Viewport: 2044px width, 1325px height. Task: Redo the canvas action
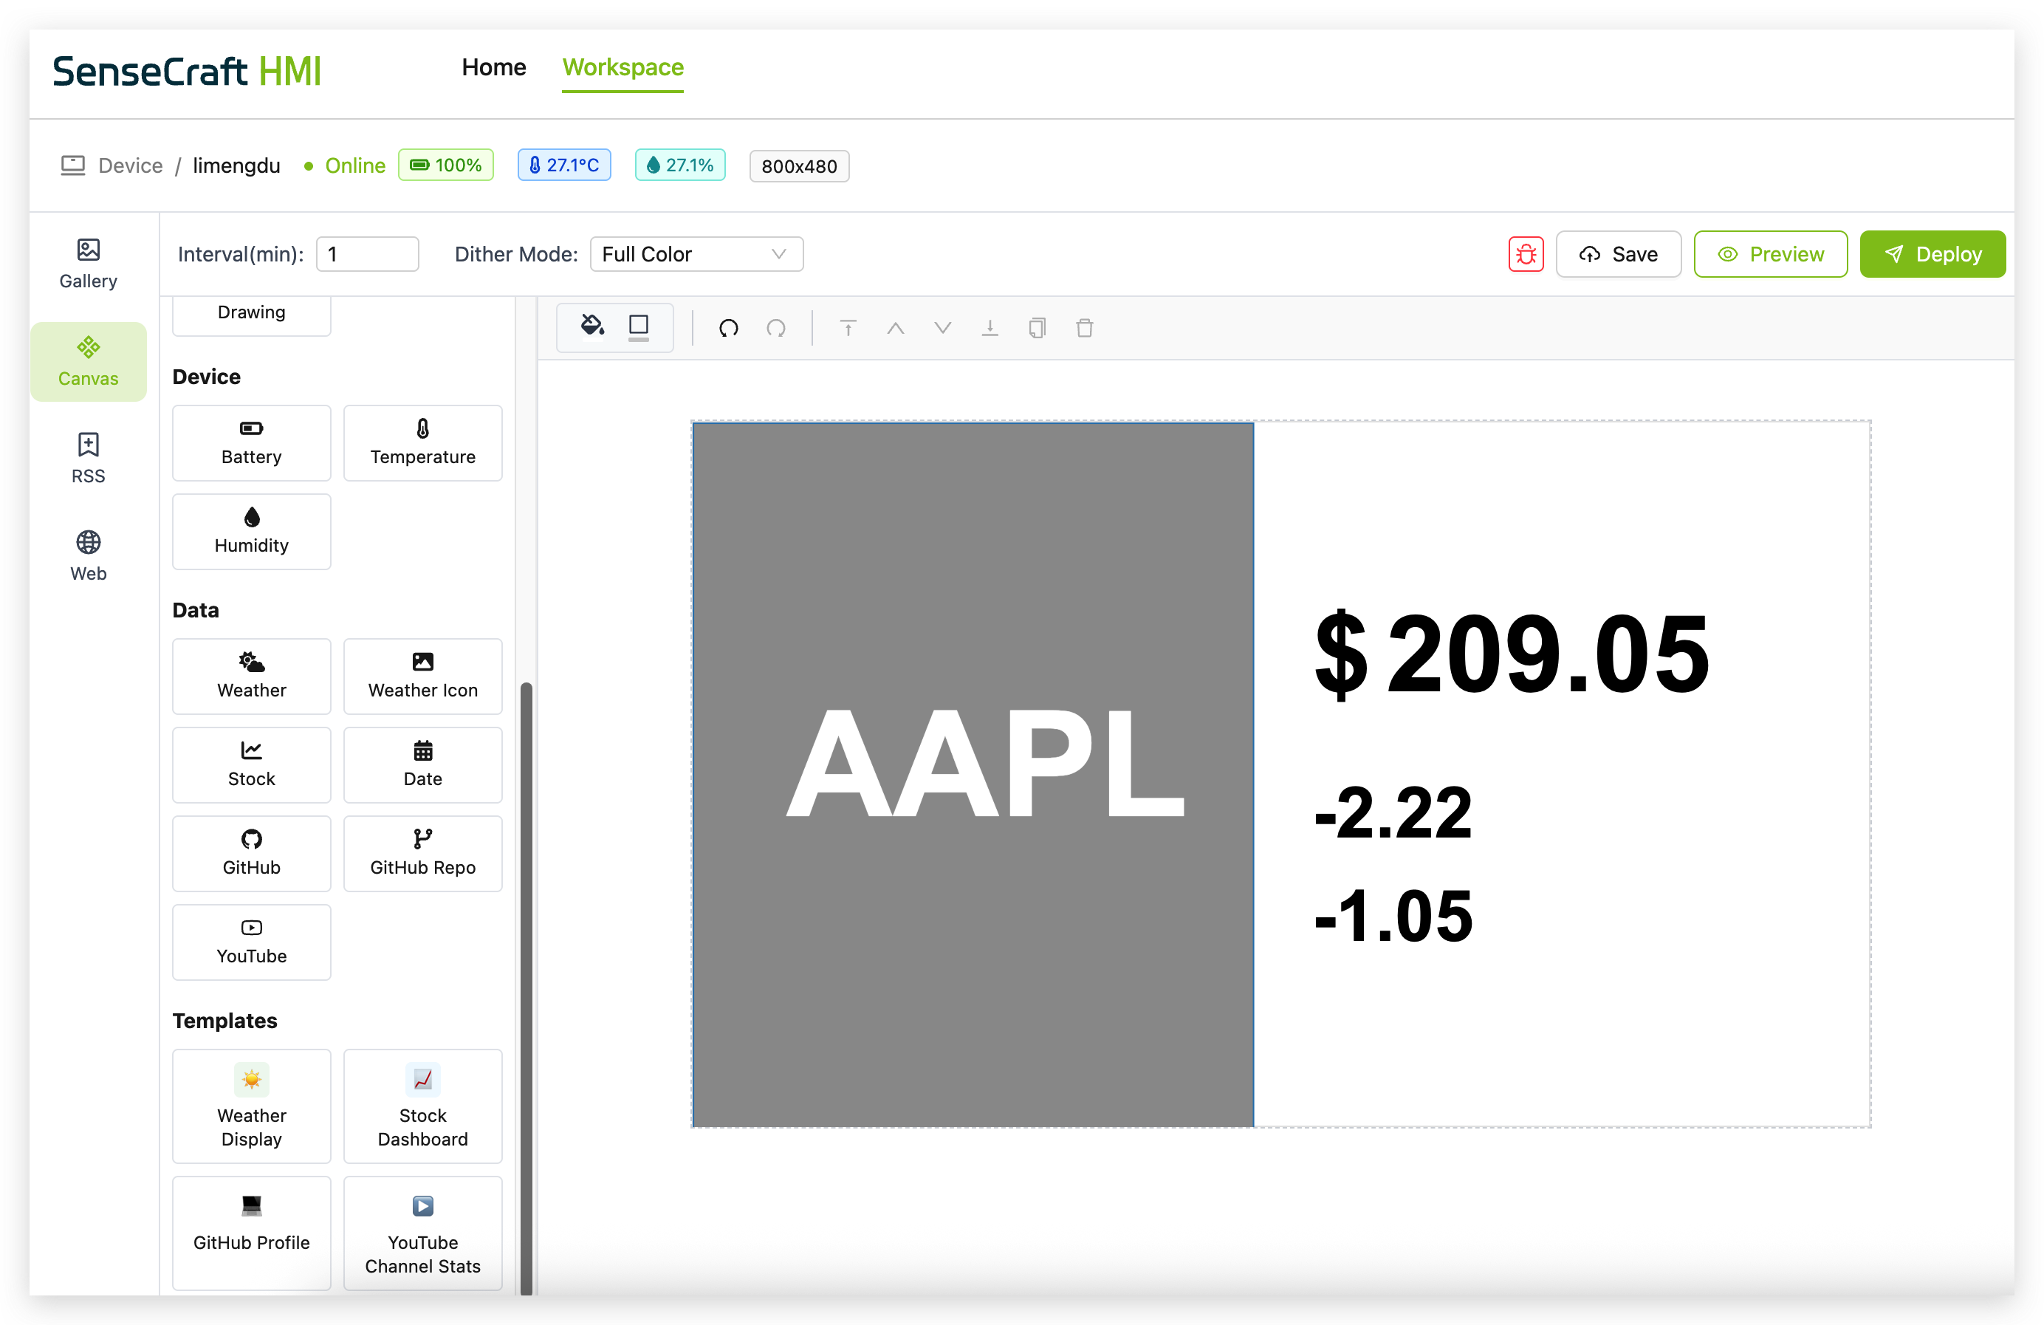pyautogui.click(x=775, y=327)
